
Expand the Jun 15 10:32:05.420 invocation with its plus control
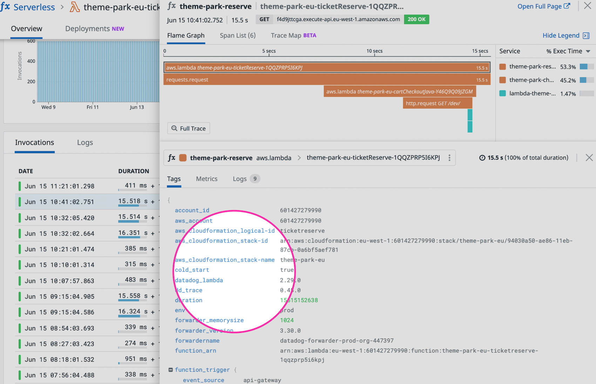pyautogui.click(x=153, y=218)
